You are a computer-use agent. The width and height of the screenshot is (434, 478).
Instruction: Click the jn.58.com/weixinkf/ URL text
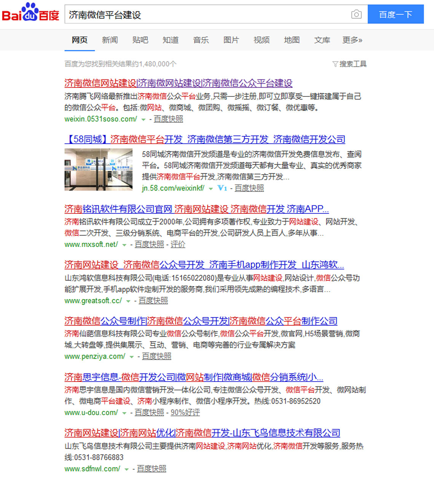(173, 188)
